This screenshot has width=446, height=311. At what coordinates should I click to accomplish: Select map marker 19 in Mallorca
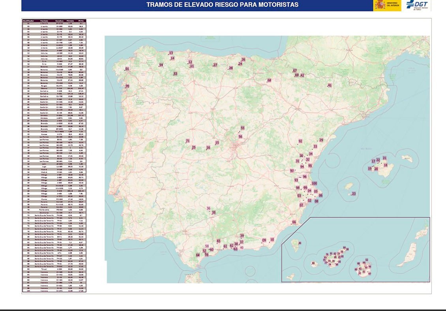coord(370,169)
